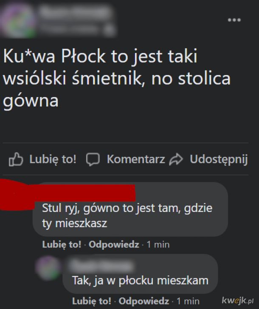Click the first comment's 1 min timestamp

point(158,245)
